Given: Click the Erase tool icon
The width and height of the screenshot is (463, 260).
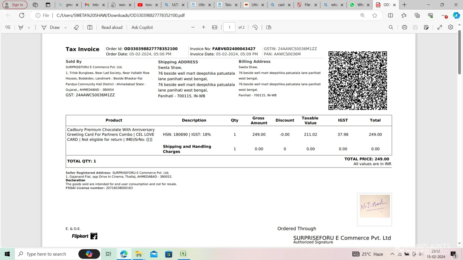Looking at the screenshot, I should tap(76, 27).
